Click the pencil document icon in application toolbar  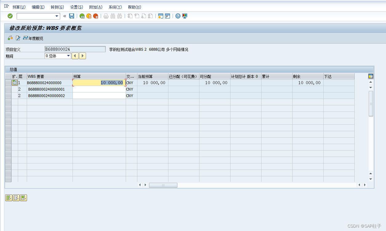[x=18, y=38]
